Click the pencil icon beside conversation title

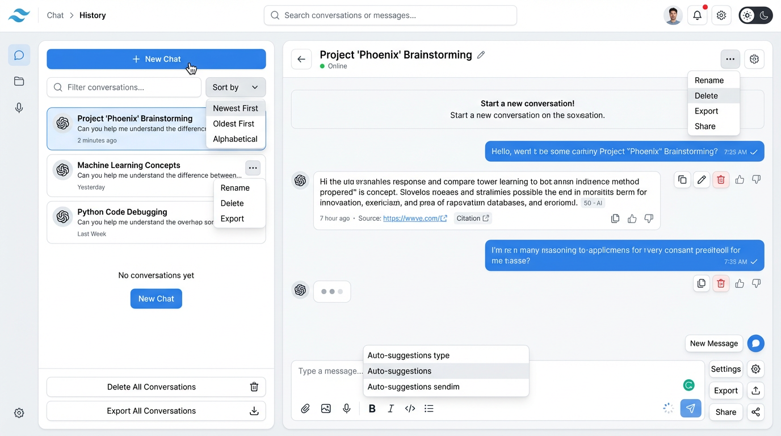481,55
